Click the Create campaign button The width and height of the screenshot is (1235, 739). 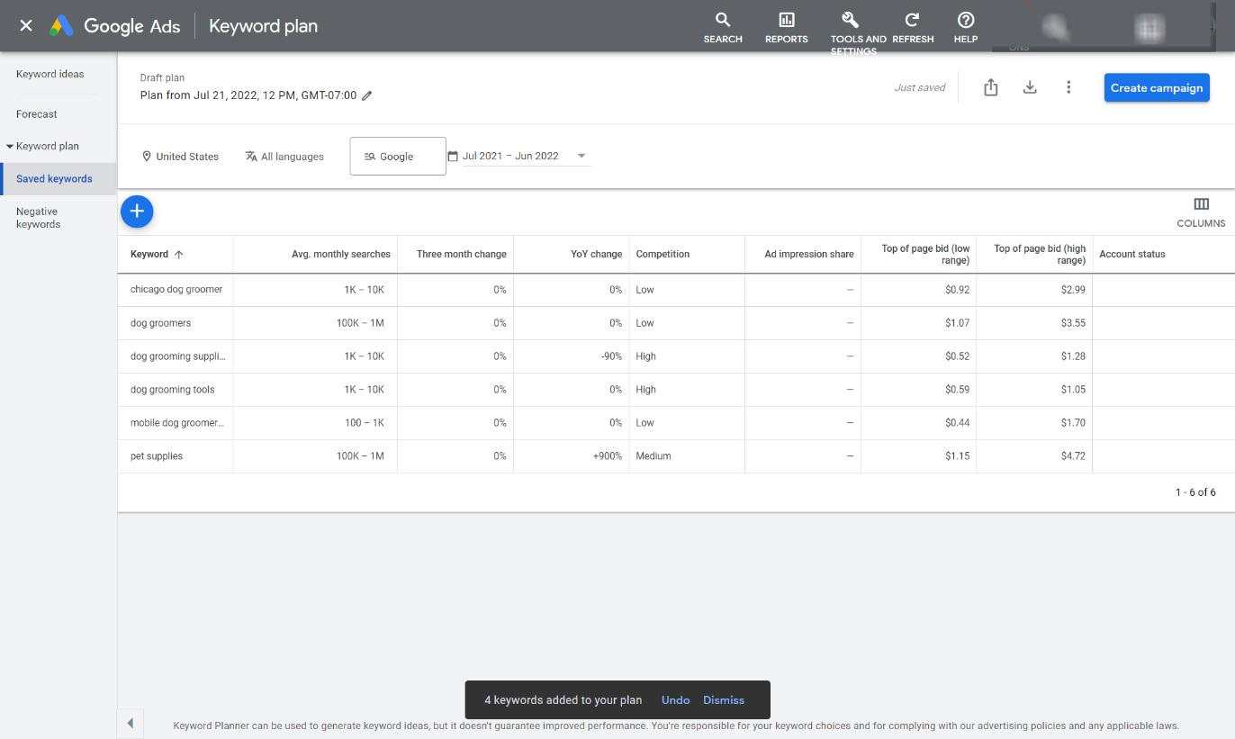(x=1156, y=87)
